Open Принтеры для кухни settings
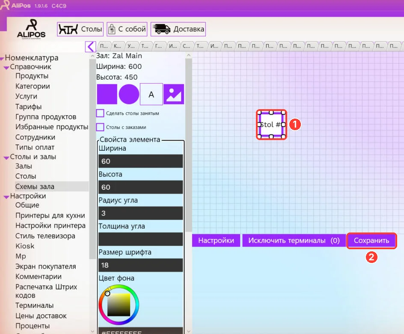The height and width of the screenshot is (334, 404). pyautogui.click(x=50, y=215)
